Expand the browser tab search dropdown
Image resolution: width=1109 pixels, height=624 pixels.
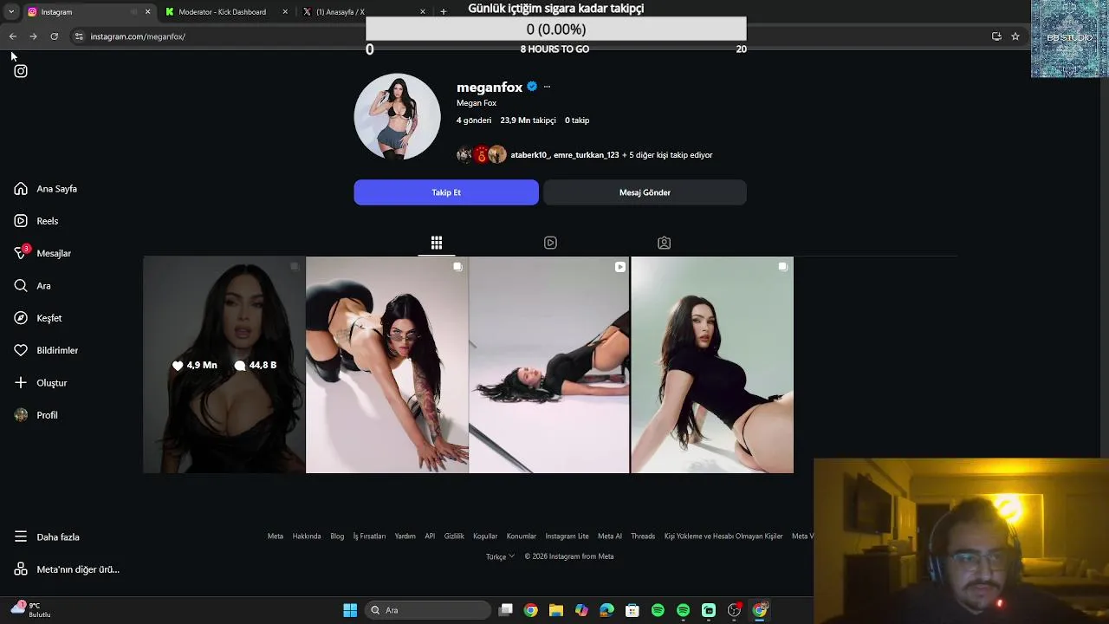coord(10,12)
